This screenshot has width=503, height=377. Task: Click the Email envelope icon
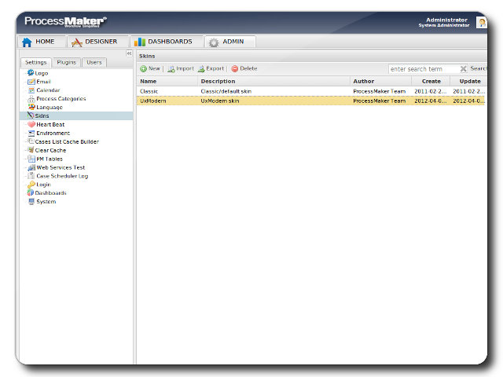31,82
